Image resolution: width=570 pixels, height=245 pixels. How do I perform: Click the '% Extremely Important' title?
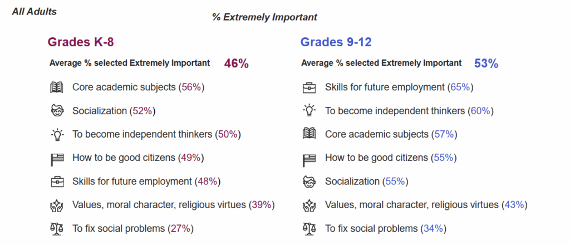click(264, 17)
